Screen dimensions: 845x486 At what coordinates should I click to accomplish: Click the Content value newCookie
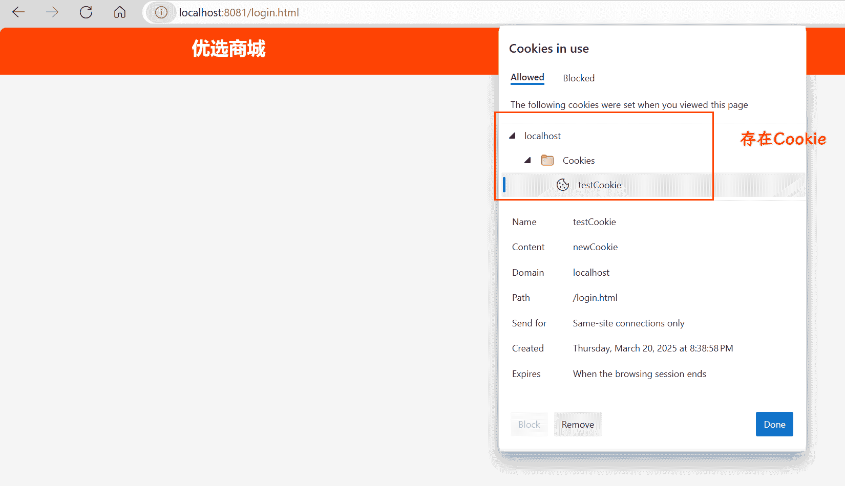pos(595,247)
